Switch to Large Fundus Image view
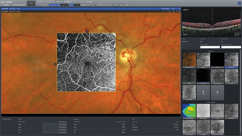The width and height of the screenshot is (242, 136). pyautogui.click(x=55, y=5)
